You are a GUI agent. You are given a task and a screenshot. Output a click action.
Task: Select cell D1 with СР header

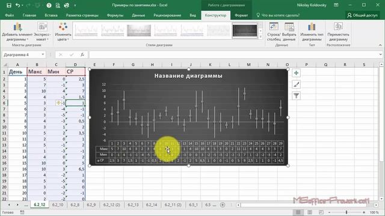(x=75, y=71)
